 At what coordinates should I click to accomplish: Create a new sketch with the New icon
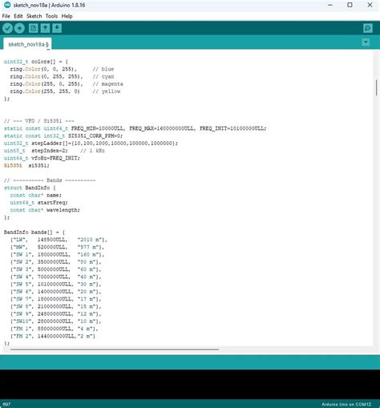pos(33,28)
